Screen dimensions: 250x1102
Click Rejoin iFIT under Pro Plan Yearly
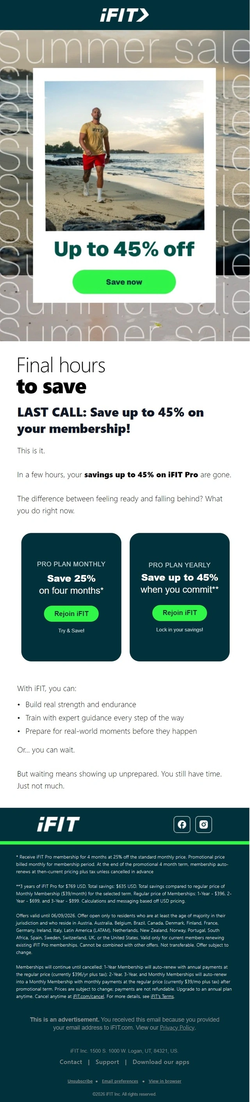click(x=180, y=613)
